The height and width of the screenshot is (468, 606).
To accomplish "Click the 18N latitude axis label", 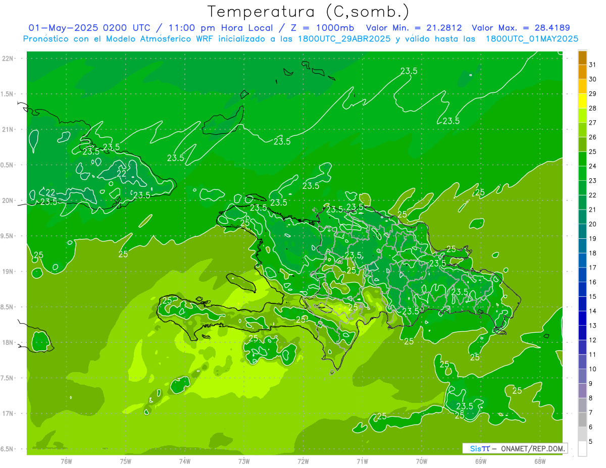I will pyautogui.click(x=8, y=342).
